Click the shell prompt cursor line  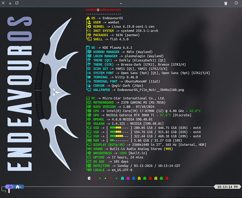(9, 191)
